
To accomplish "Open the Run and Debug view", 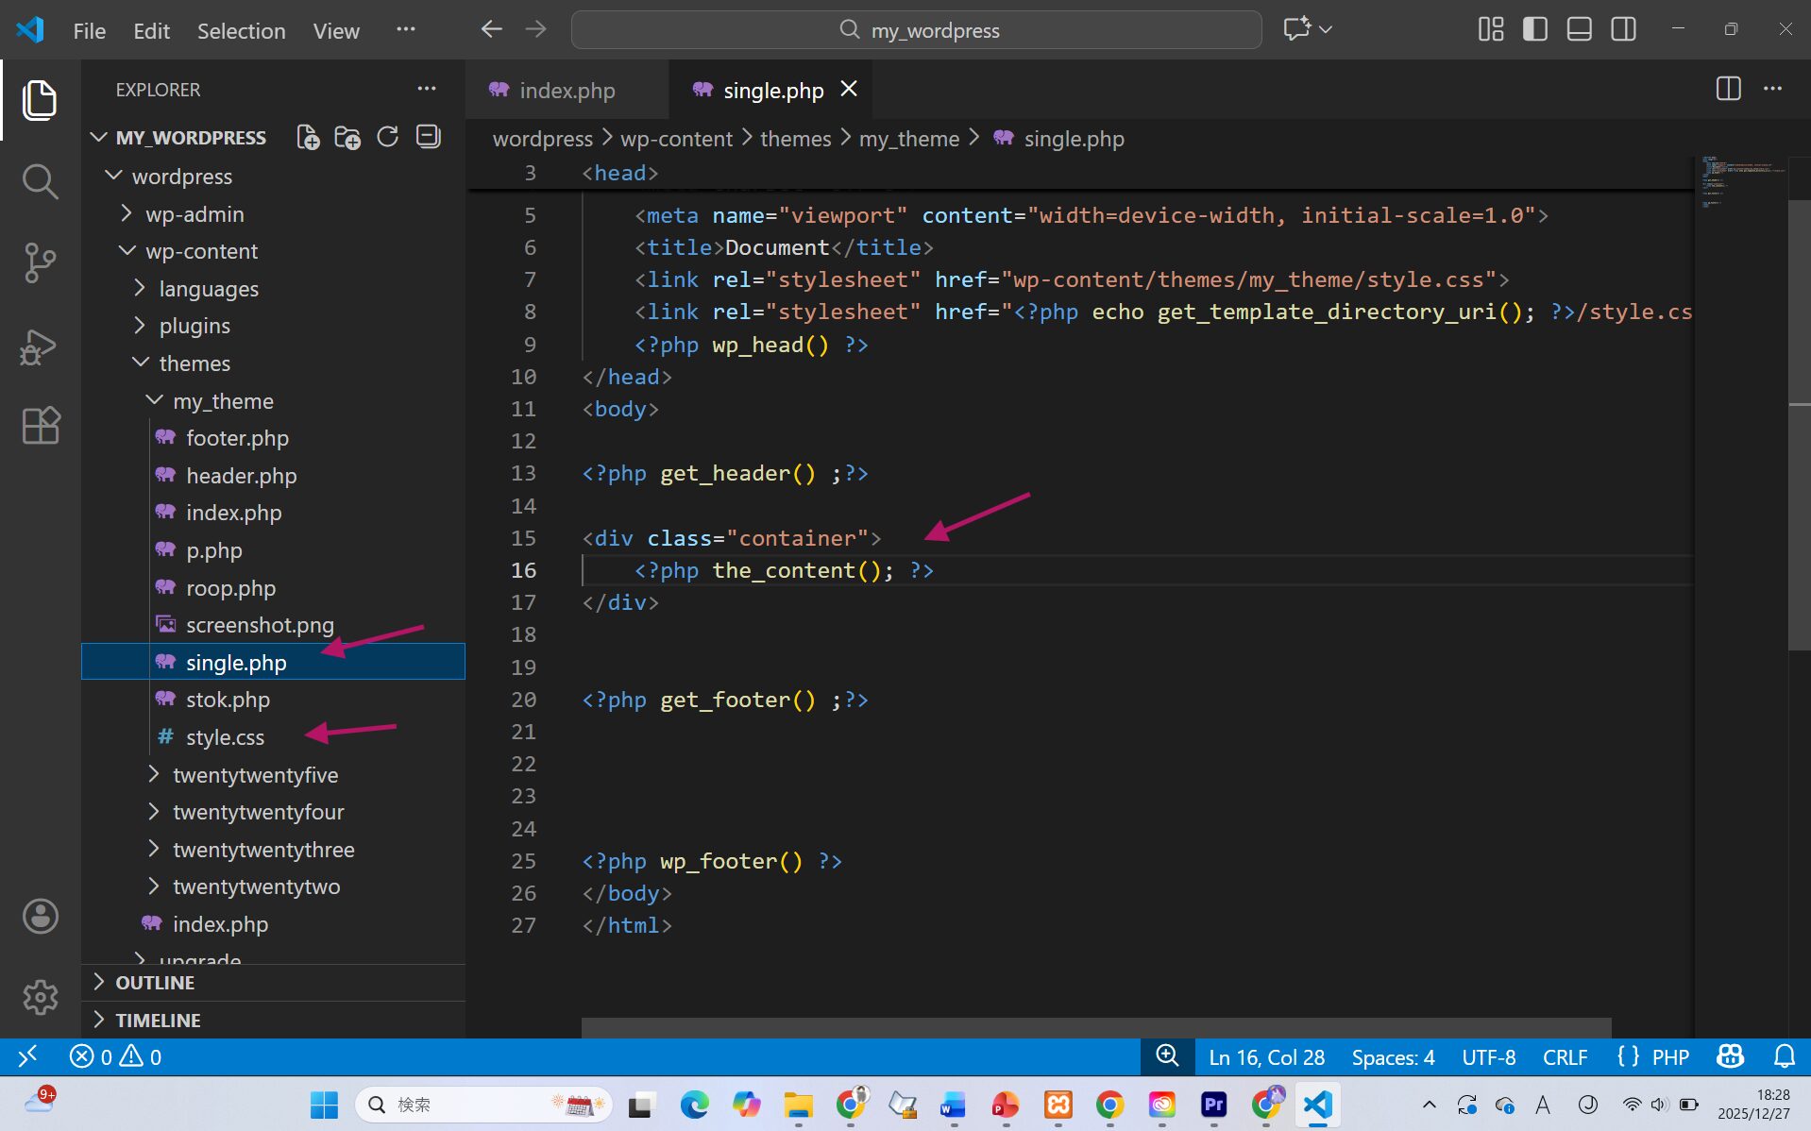I will pyautogui.click(x=40, y=346).
